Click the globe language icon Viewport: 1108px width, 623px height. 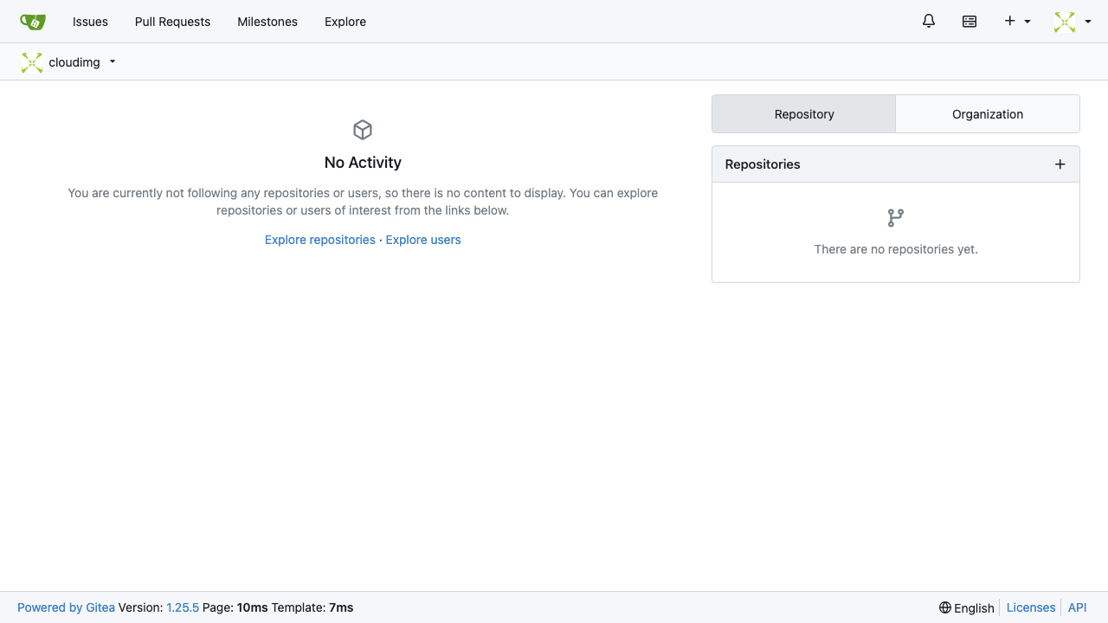(945, 607)
